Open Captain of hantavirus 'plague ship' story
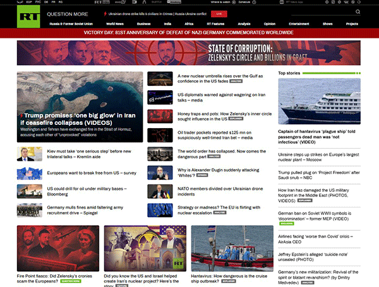Screen dimensions: 379x287 pyautogui.click(x=316, y=137)
